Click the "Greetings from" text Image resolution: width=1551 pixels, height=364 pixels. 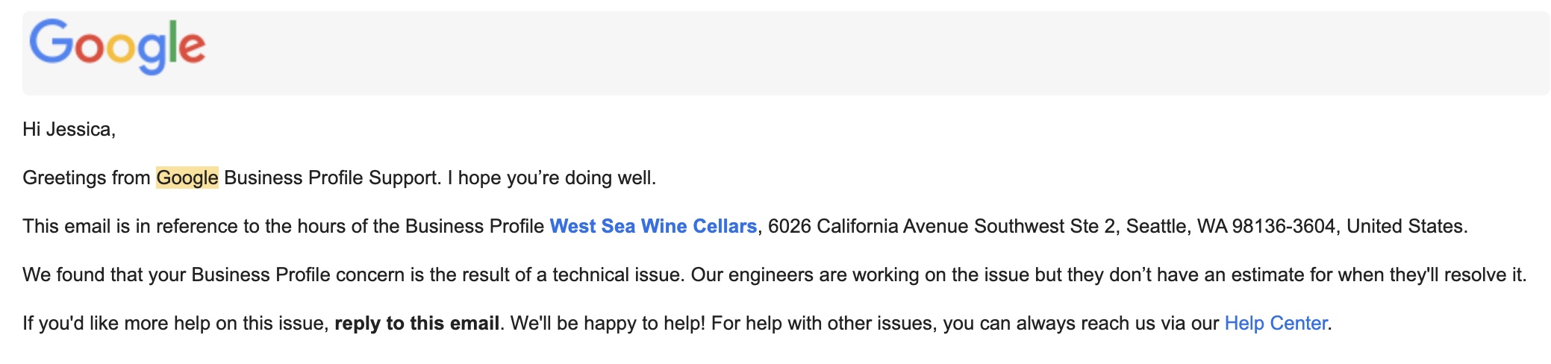tap(86, 178)
